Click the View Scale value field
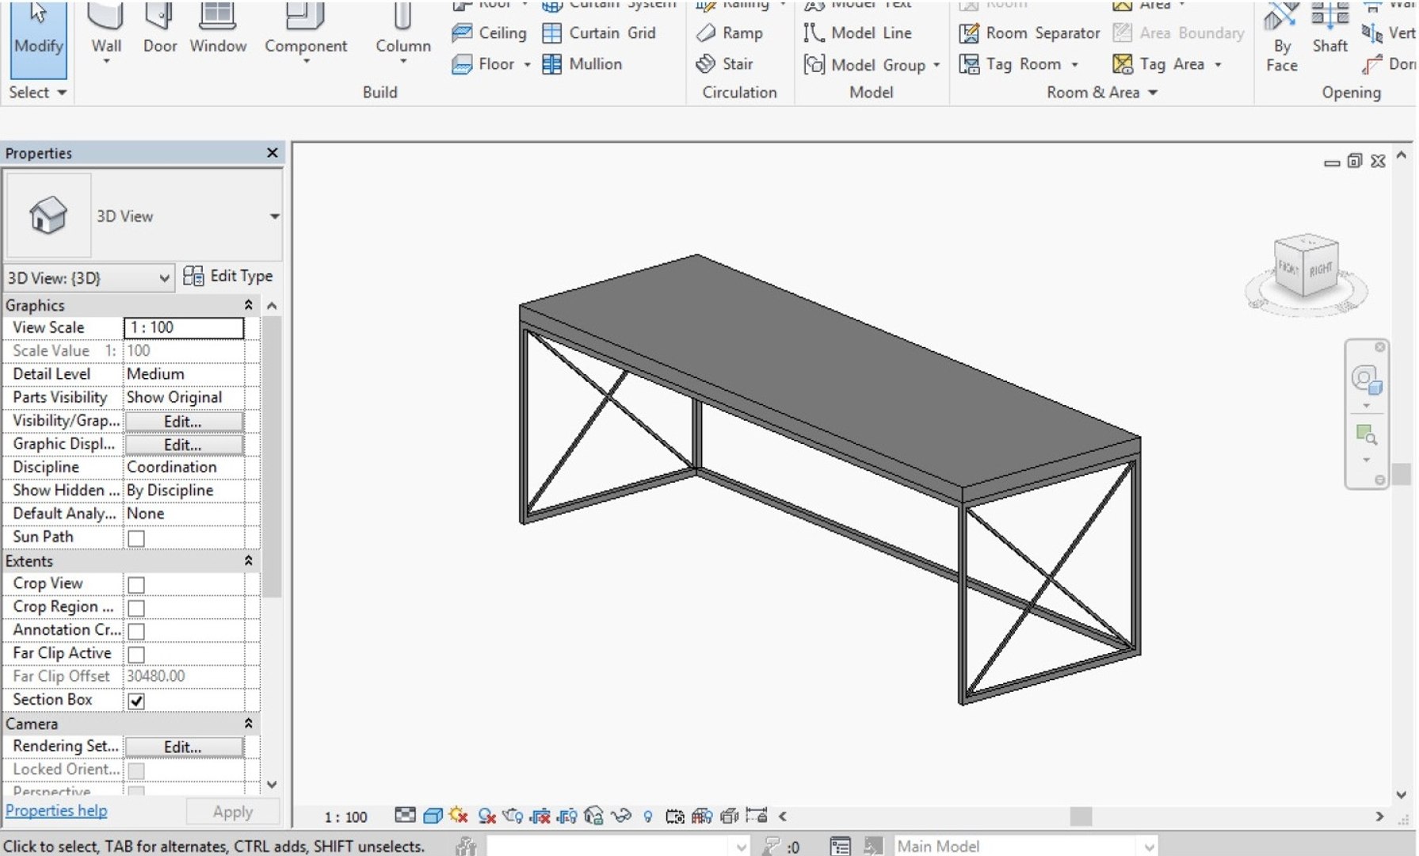 184,327
